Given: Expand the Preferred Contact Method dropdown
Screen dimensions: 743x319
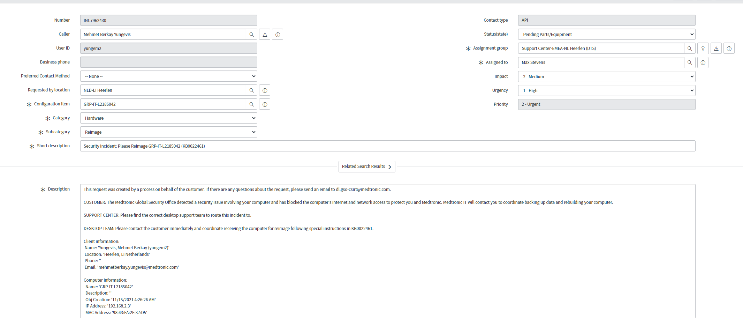Looking at the screenshot, I should click(x=168, y=76).
